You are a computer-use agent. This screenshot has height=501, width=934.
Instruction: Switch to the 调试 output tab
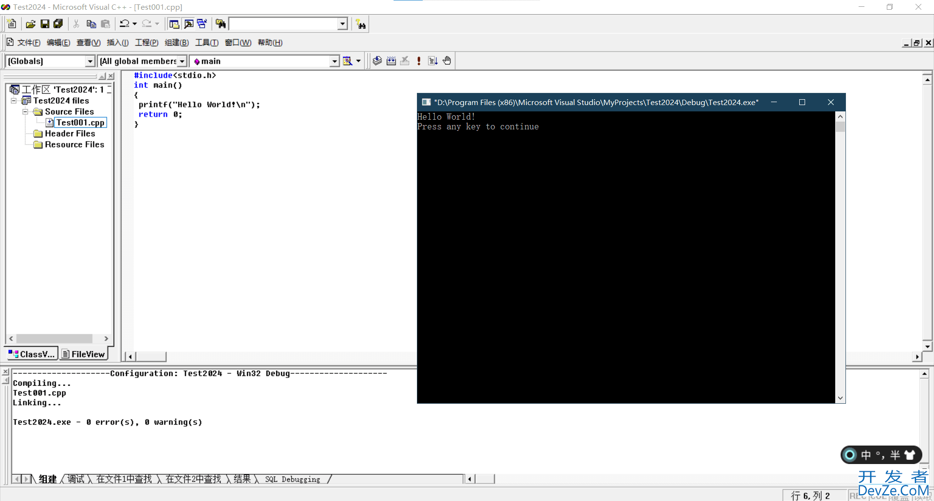pos(76,479)
